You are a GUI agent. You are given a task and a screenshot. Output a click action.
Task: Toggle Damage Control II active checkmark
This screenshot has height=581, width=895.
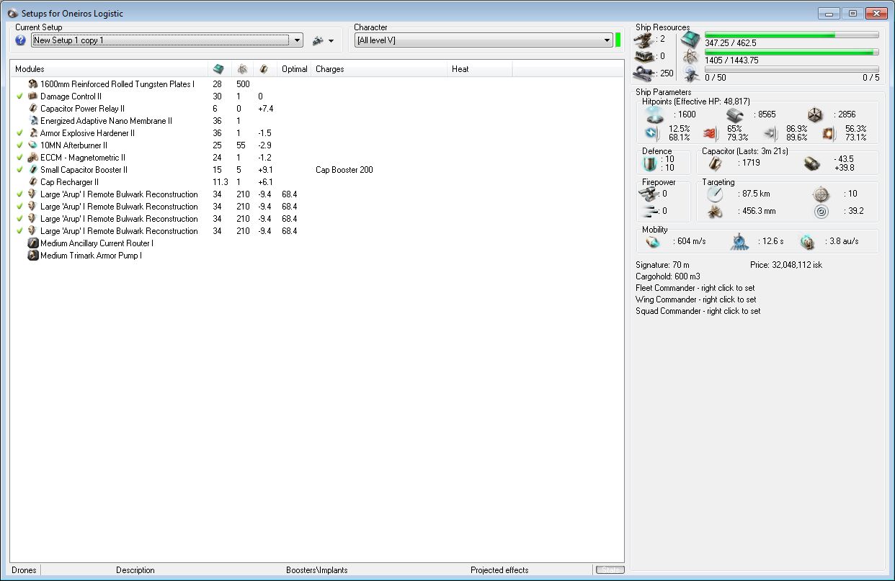(x=19, y=96)
